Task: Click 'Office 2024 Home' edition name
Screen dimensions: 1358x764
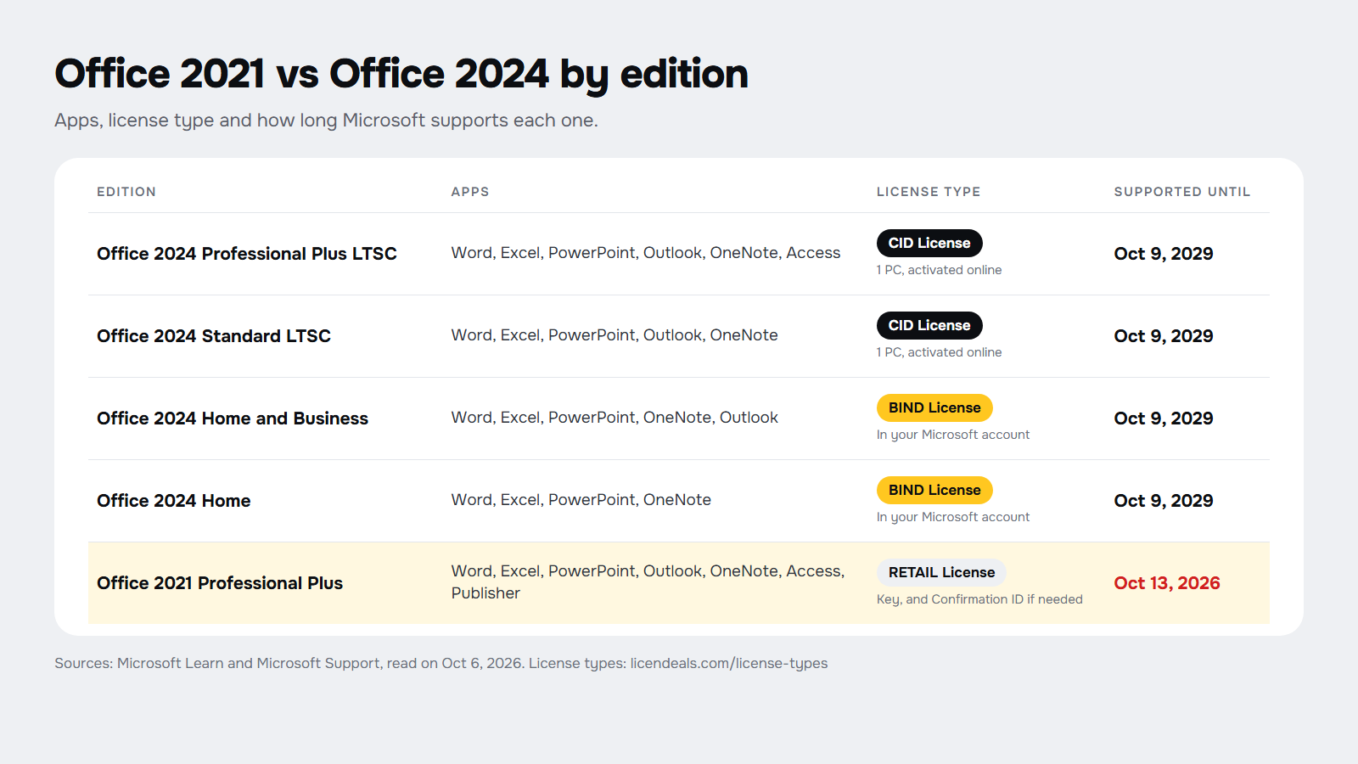Action: [x=174, y=501]
